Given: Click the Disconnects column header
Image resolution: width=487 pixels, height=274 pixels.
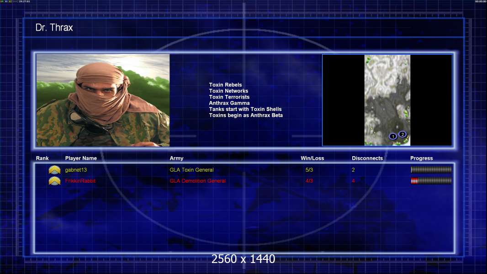Looking at the screenshot, I should (x=367, y=158).
